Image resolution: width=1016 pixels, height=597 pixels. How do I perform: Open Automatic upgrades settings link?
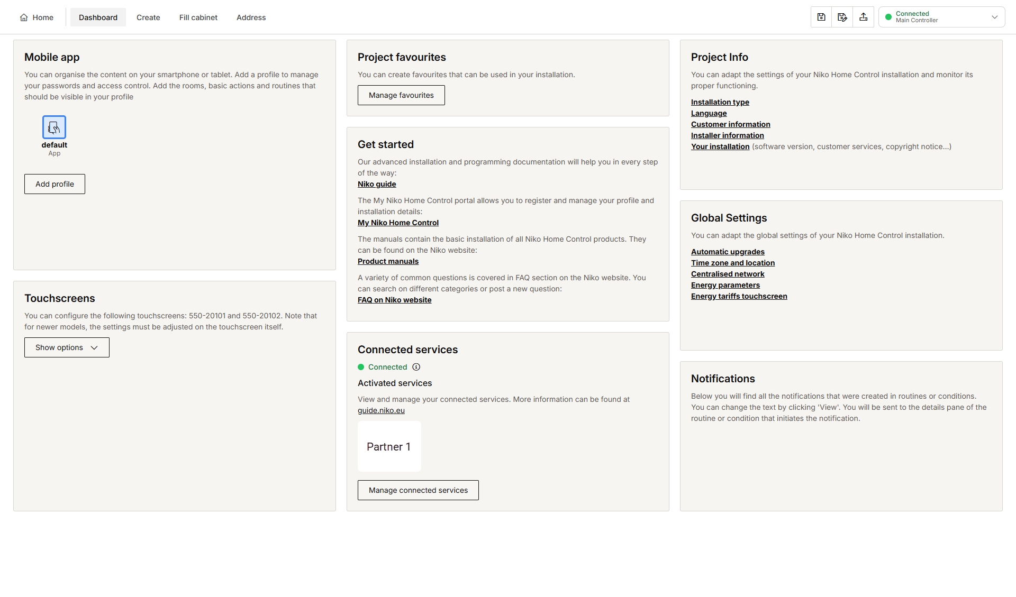[728, 252]
